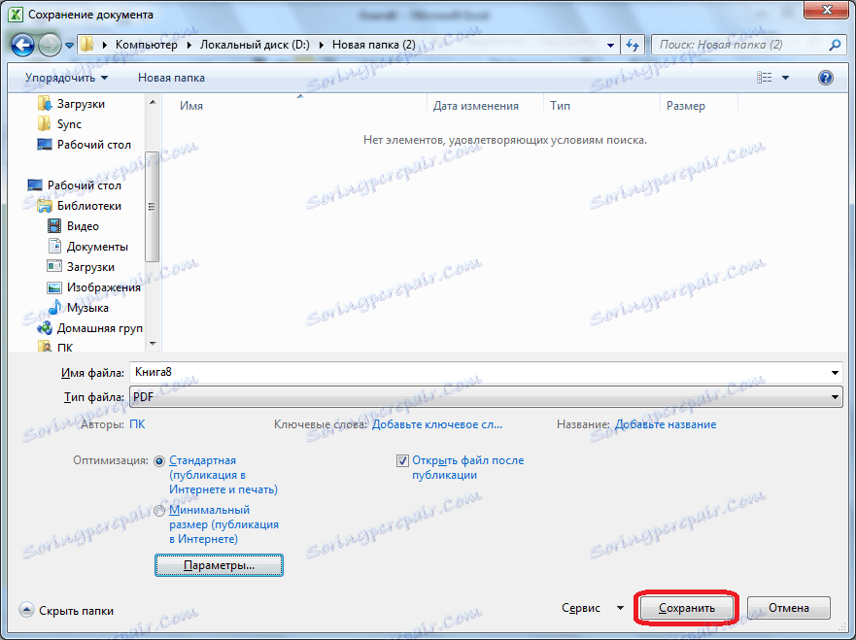Click the Изображения picture icon
This screenshot has width=856, height=640.
click(x=54, y=287)
